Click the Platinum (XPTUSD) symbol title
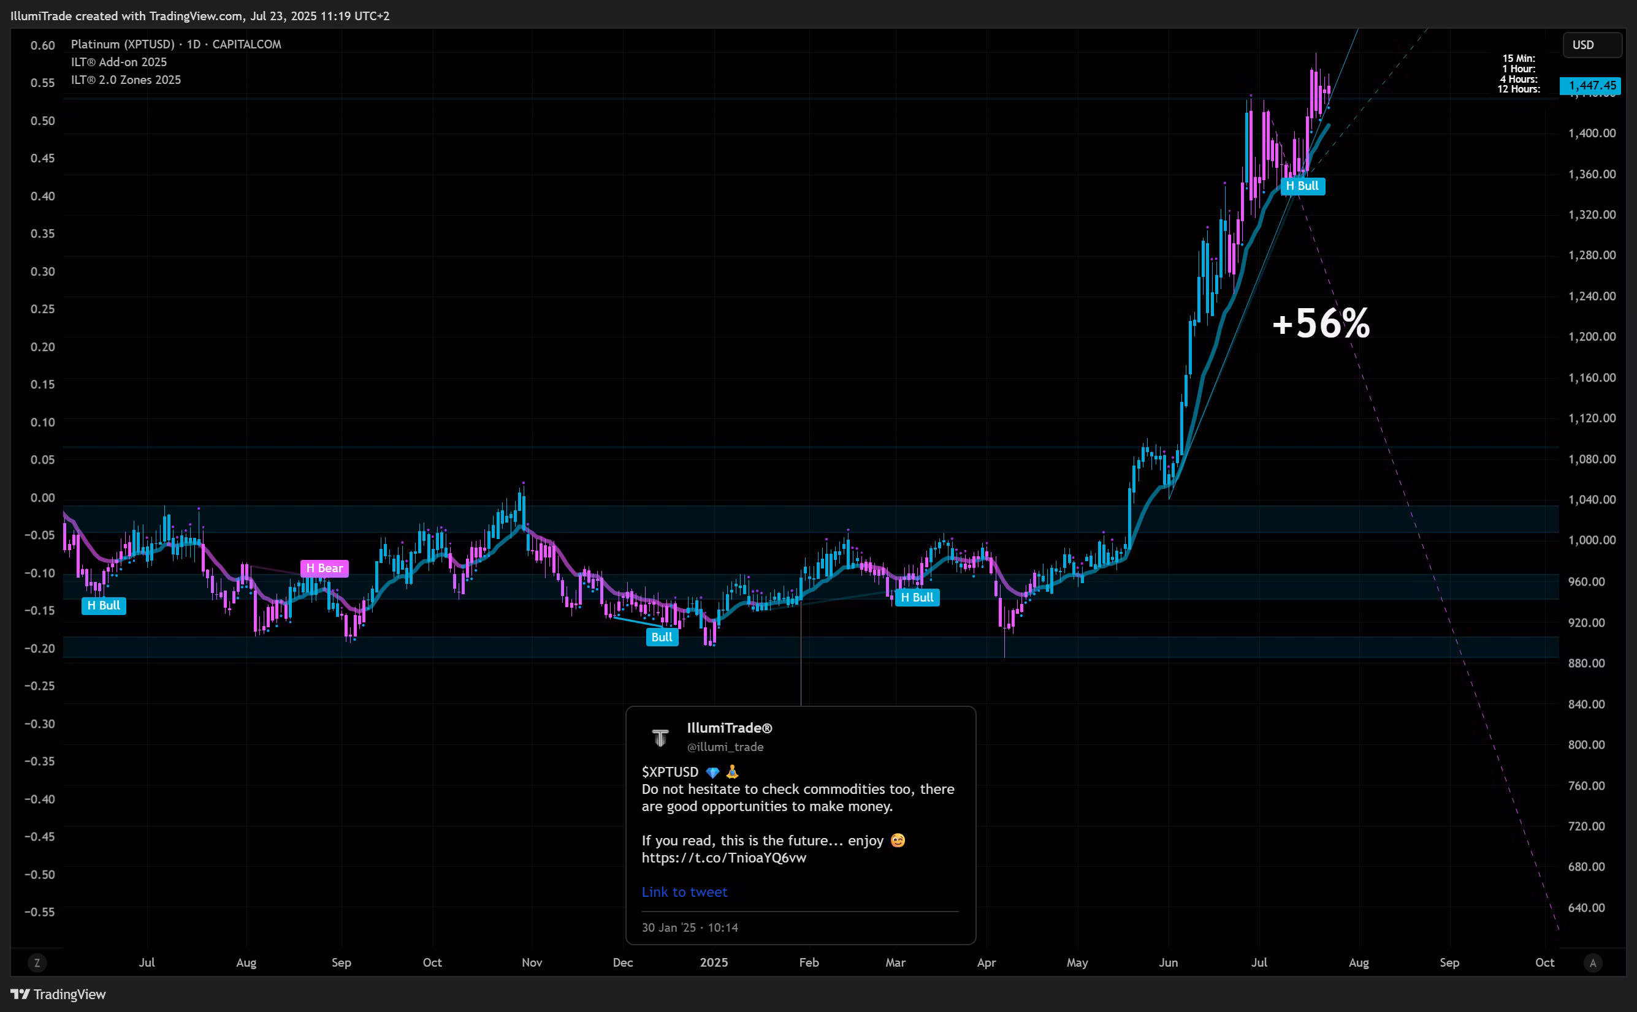1637x1012 pixels. pyautogui.click(x=123, y=44)
